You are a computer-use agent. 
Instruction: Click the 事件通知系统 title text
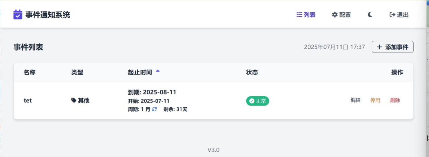tap(48, 15)
